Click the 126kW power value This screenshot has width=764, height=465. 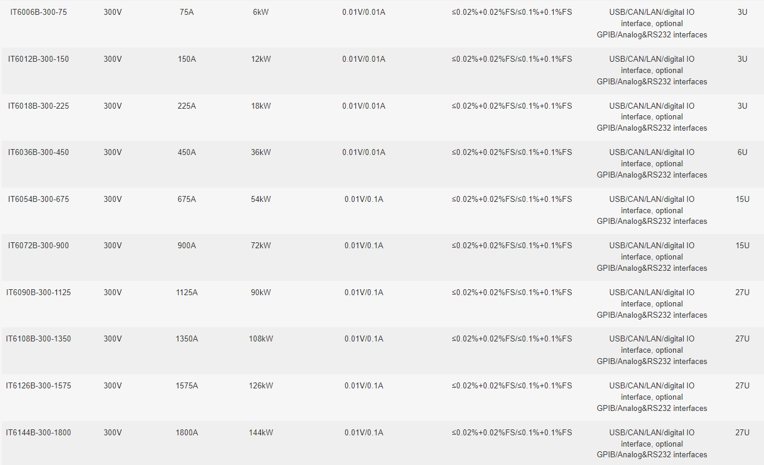click(x=261, y=385)
